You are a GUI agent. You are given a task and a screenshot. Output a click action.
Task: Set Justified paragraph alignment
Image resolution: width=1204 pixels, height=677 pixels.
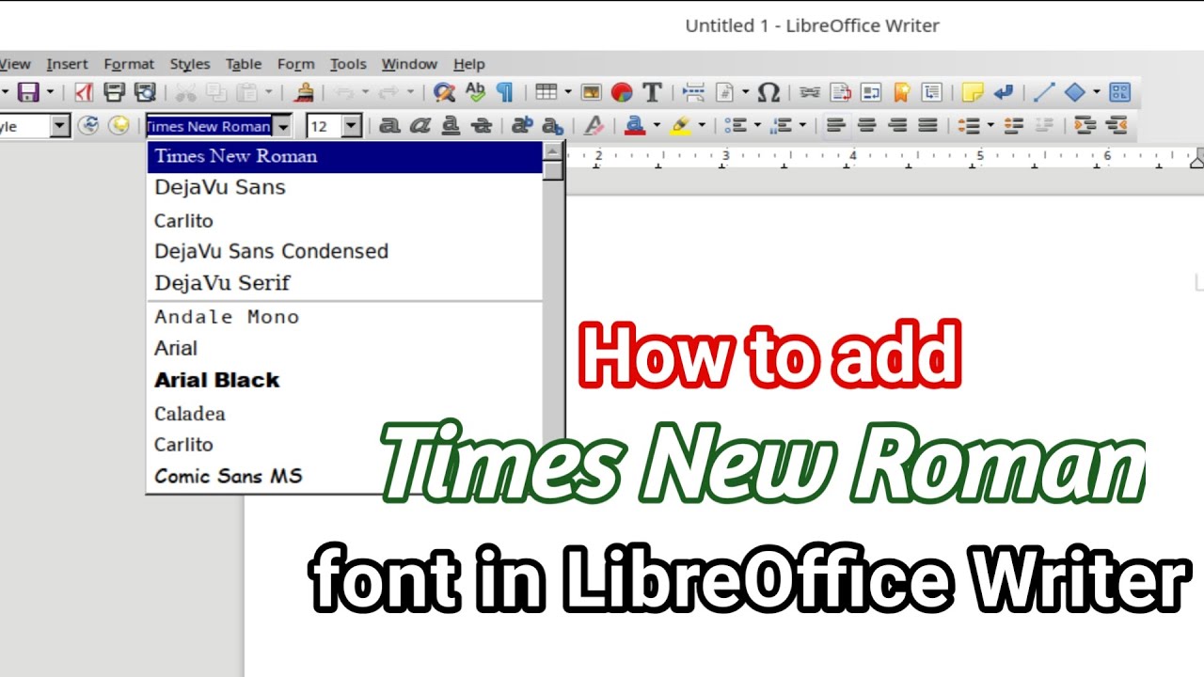(927, 125)
